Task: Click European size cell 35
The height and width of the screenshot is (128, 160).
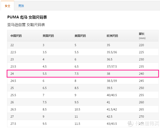Action: pyautogui.click(x=108, y=45)
